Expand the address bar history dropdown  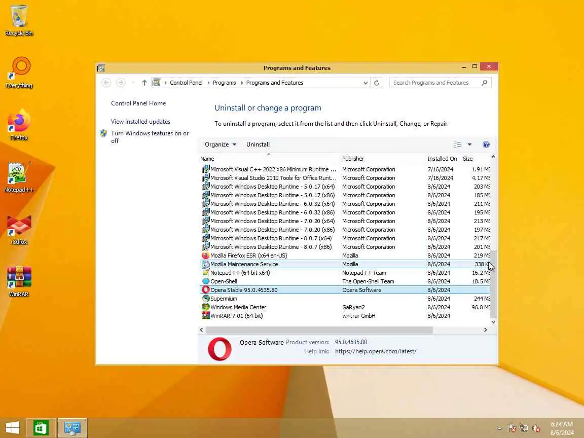coord(366,83)
